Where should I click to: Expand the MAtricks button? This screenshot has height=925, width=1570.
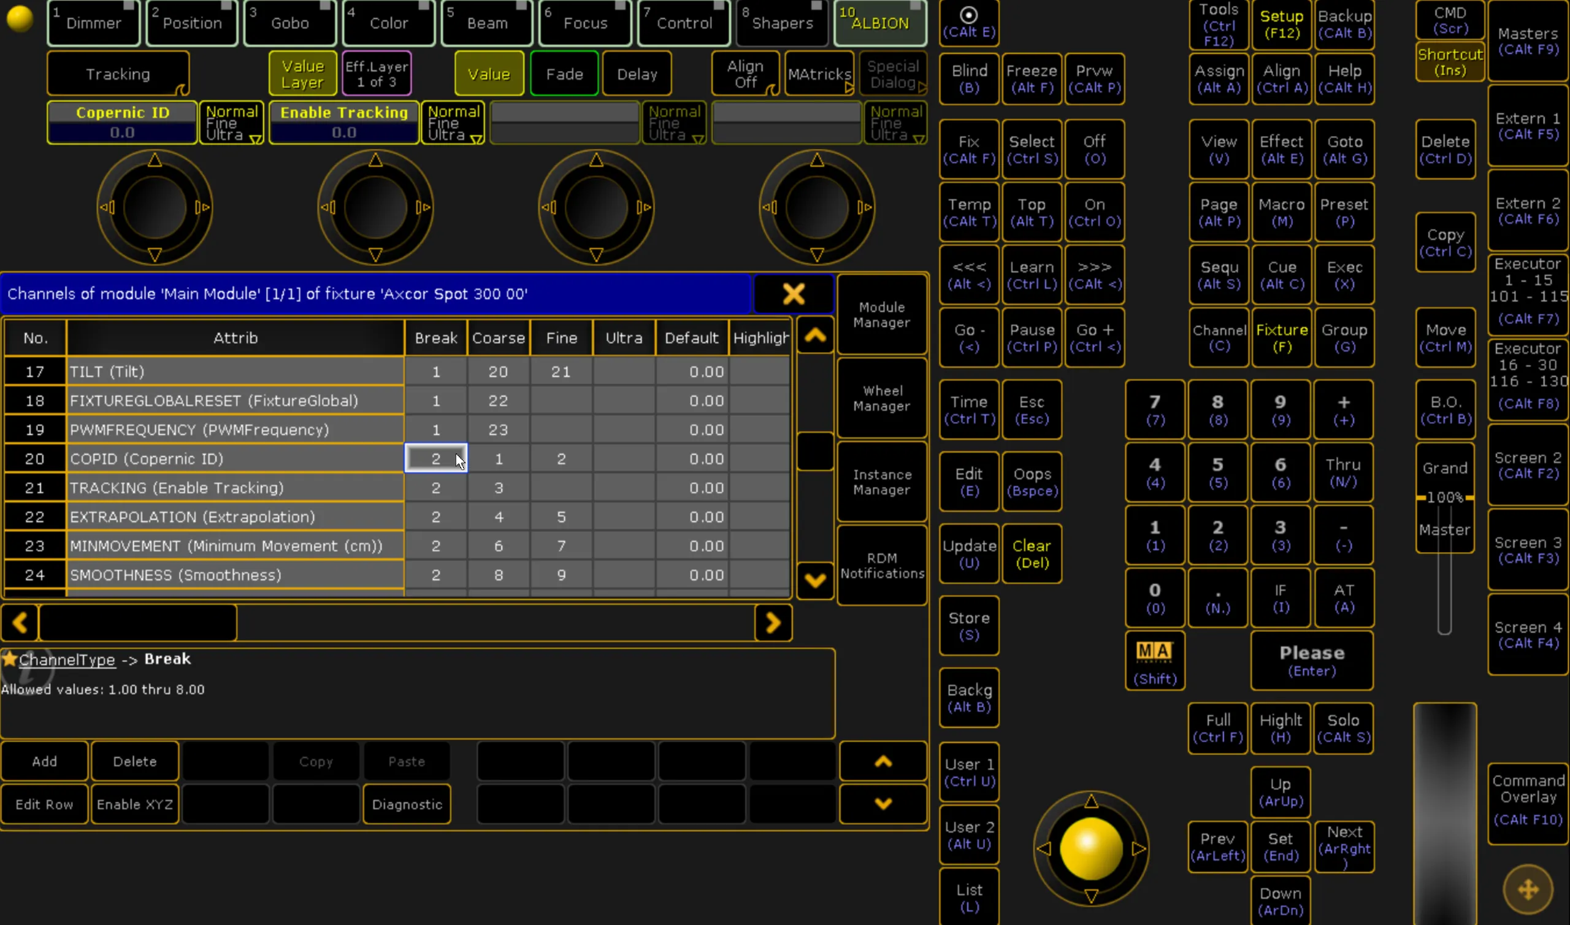[819, 74]
